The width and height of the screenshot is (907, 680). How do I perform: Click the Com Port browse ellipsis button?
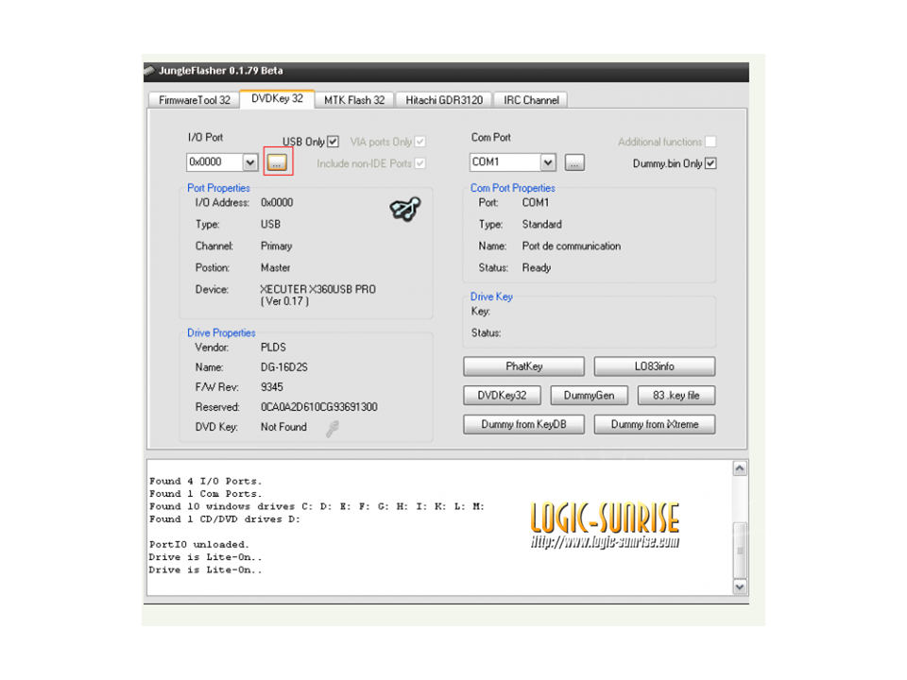tap(574, 162)
